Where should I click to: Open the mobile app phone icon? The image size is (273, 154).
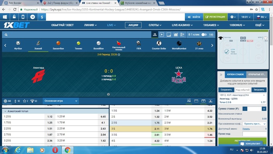(x=23, y=17)
